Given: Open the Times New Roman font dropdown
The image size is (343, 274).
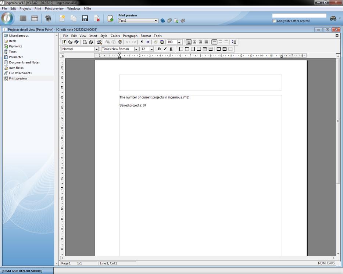Looking at the screenshot, I should [136, 49].
